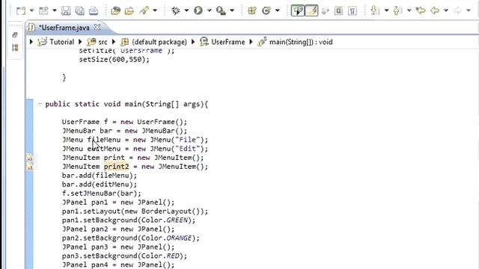Toggle Mark Occurrences highlighter button
Image resolution: width=479 pixels, height=269 pixels.
click(x=311, y=10)
